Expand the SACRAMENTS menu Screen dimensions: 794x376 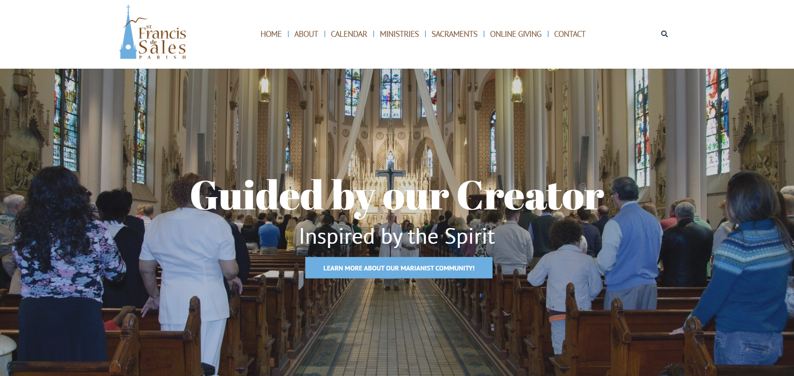click(x=454, y=34)
